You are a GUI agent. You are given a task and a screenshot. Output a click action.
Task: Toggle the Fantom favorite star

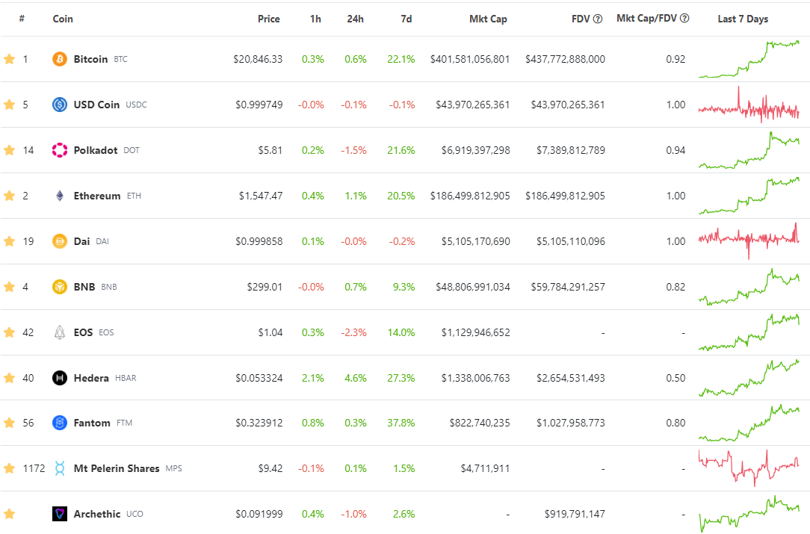pos(9,423)
